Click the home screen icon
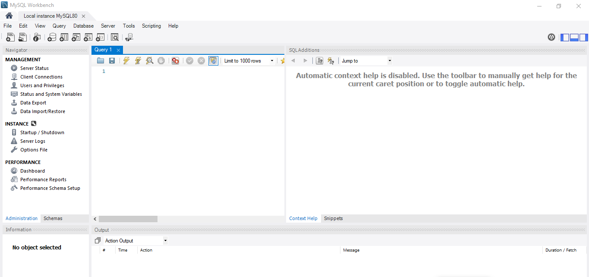 coord(9,16)
